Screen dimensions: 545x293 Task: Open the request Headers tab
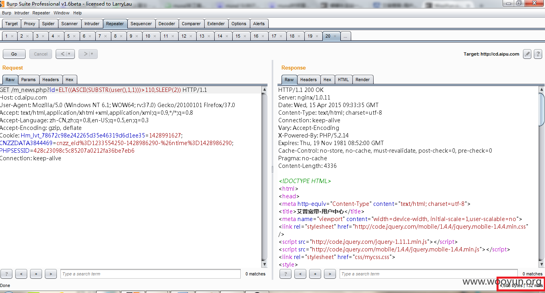tap(50, 80)
